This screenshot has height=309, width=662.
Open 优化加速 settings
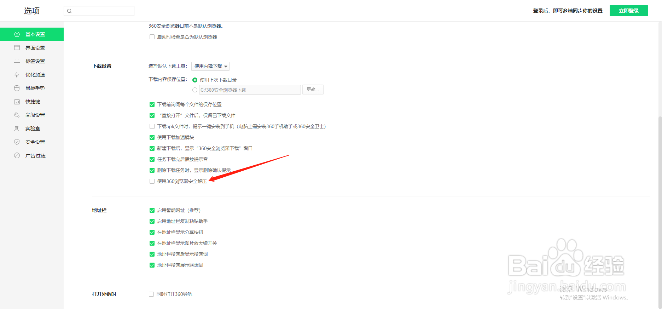point(32,75)
